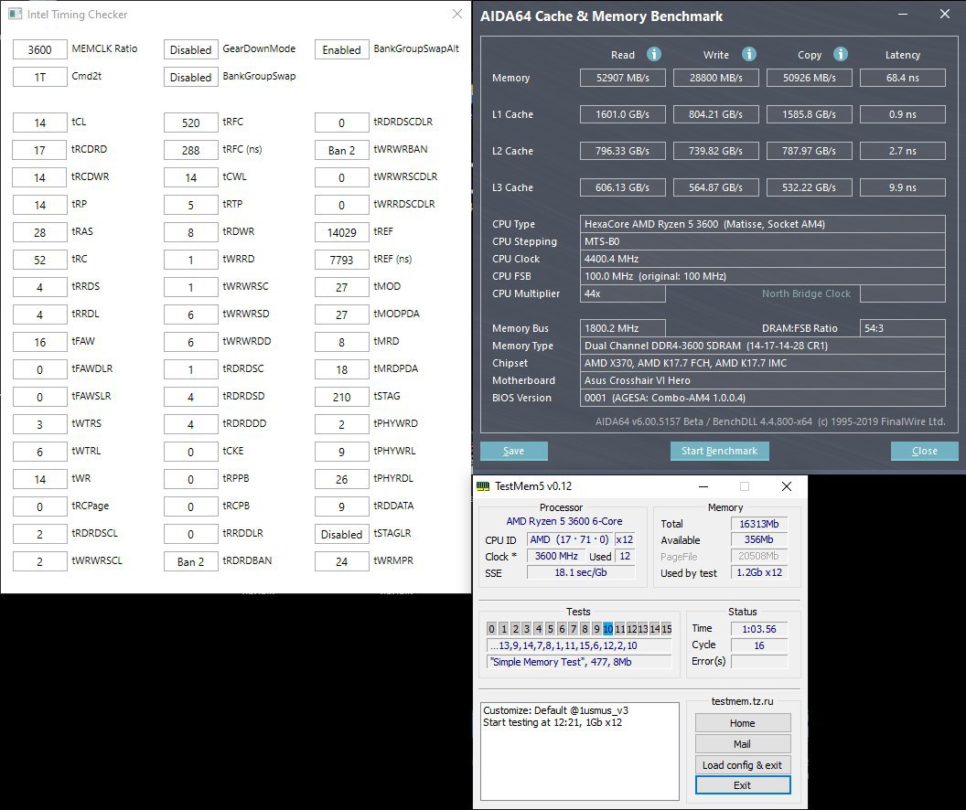
Task: Click the Time value 1:03.56 in TestMem5
Action: coord(759,629)
